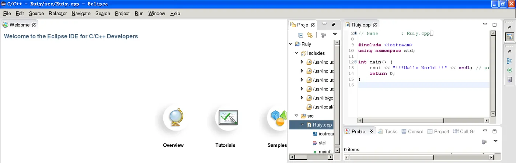Screen dimensions: 516x163
Task: Open the Window menu
Action: tap(157, 13)
